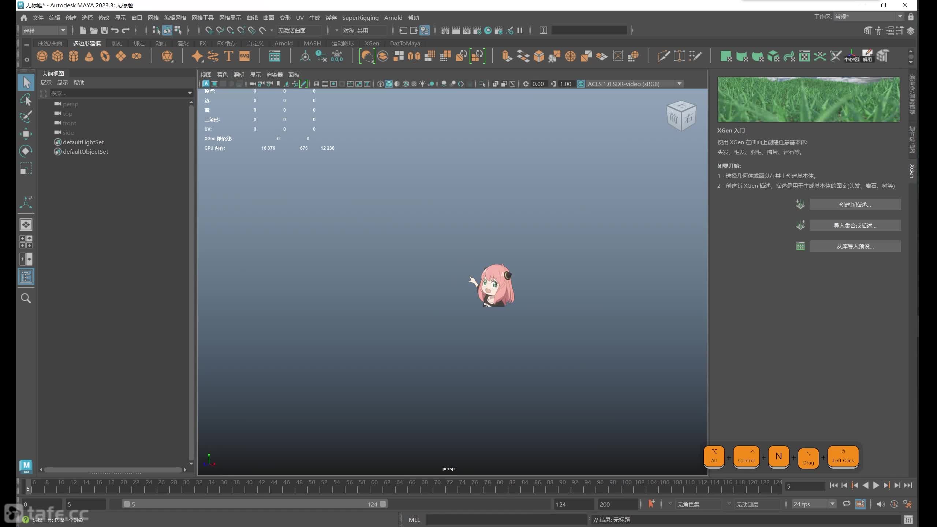Create a polygon cylinder from the shelf

pos(74,56)
